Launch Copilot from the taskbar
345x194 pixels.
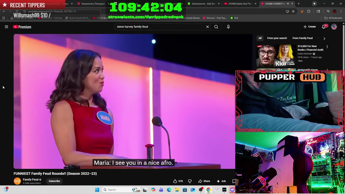point(153,190)
